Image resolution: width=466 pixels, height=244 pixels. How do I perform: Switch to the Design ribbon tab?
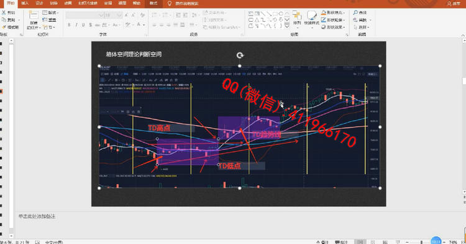(x=39, y=3)
